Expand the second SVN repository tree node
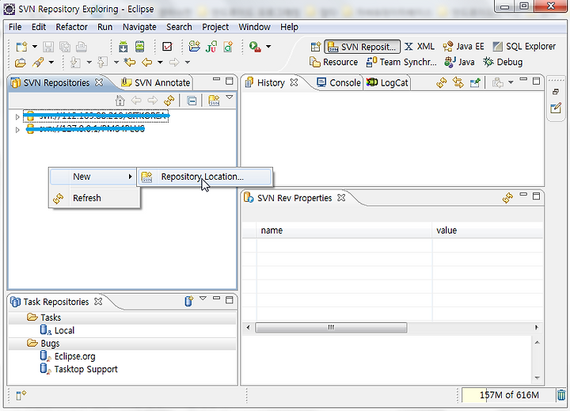The height and width of the screenshot is (411, 570). (17, 130)
